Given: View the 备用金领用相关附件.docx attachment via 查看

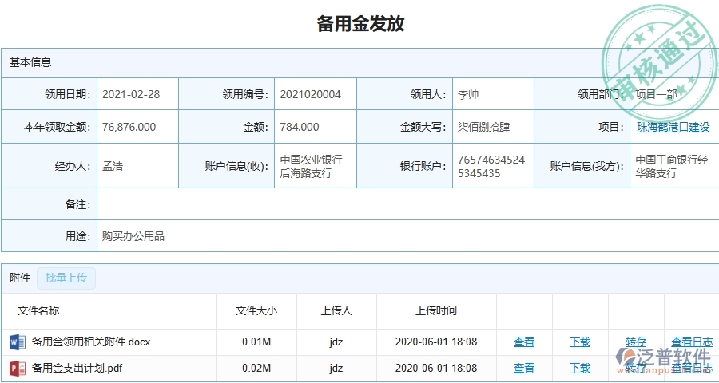Looking at the screenshot, I should (x=524, y=342).
